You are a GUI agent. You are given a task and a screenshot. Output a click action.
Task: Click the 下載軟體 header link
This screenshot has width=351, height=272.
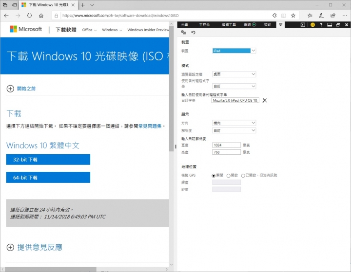point(66,30)
